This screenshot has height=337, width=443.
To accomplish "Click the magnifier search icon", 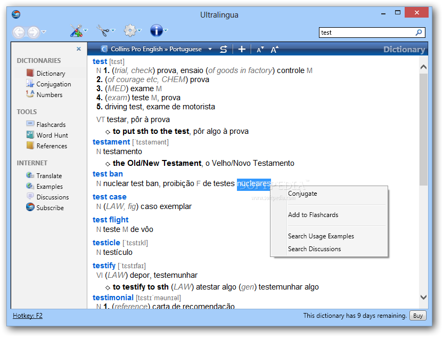I will (419, 33).
